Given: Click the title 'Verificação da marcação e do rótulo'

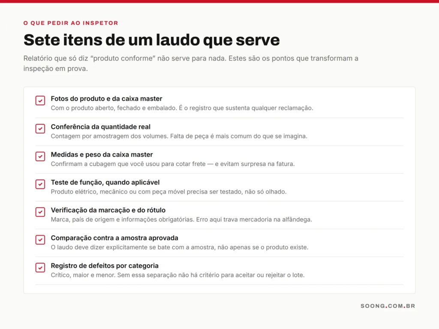Looking at the screenshot, I should (x=108, y=210).
